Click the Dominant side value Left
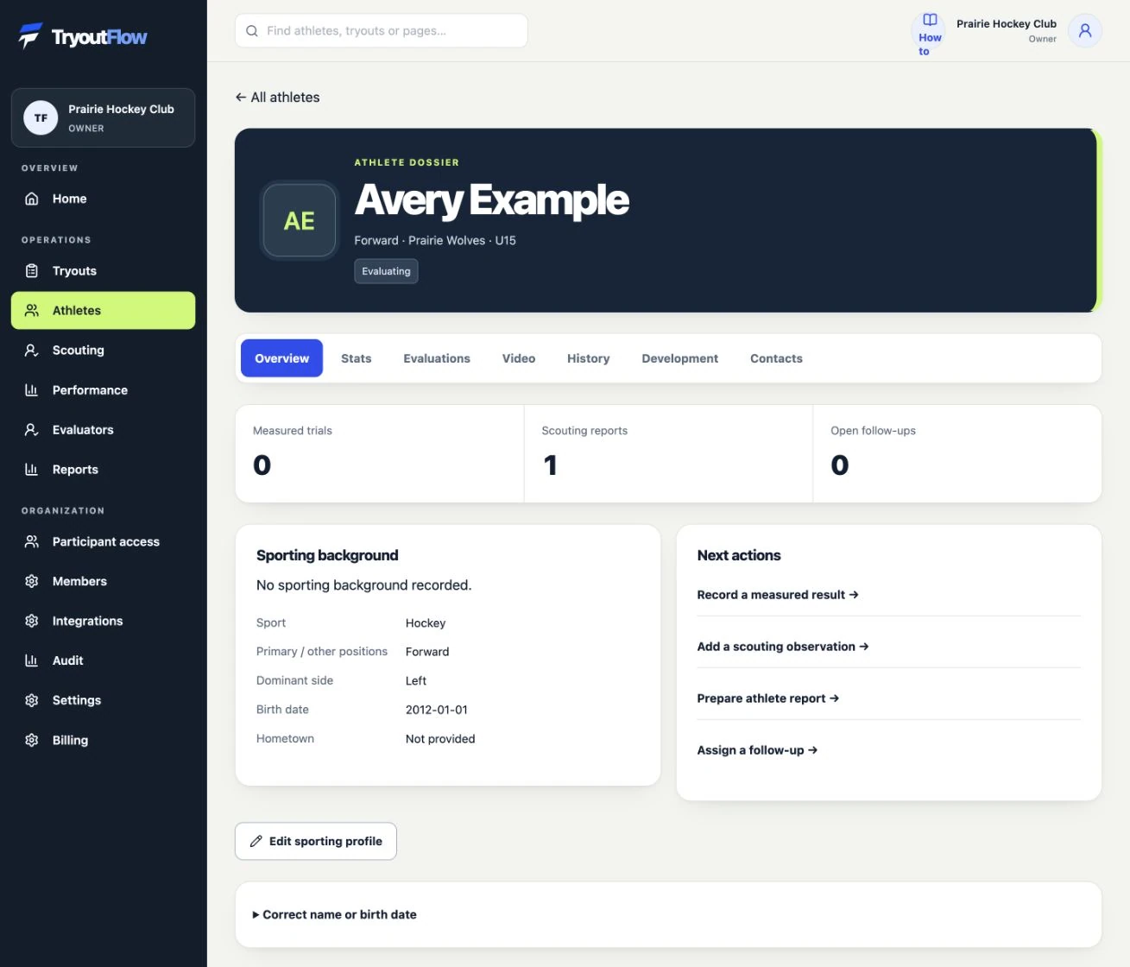This screenshot has height=967, width=1130. point(416,681)
